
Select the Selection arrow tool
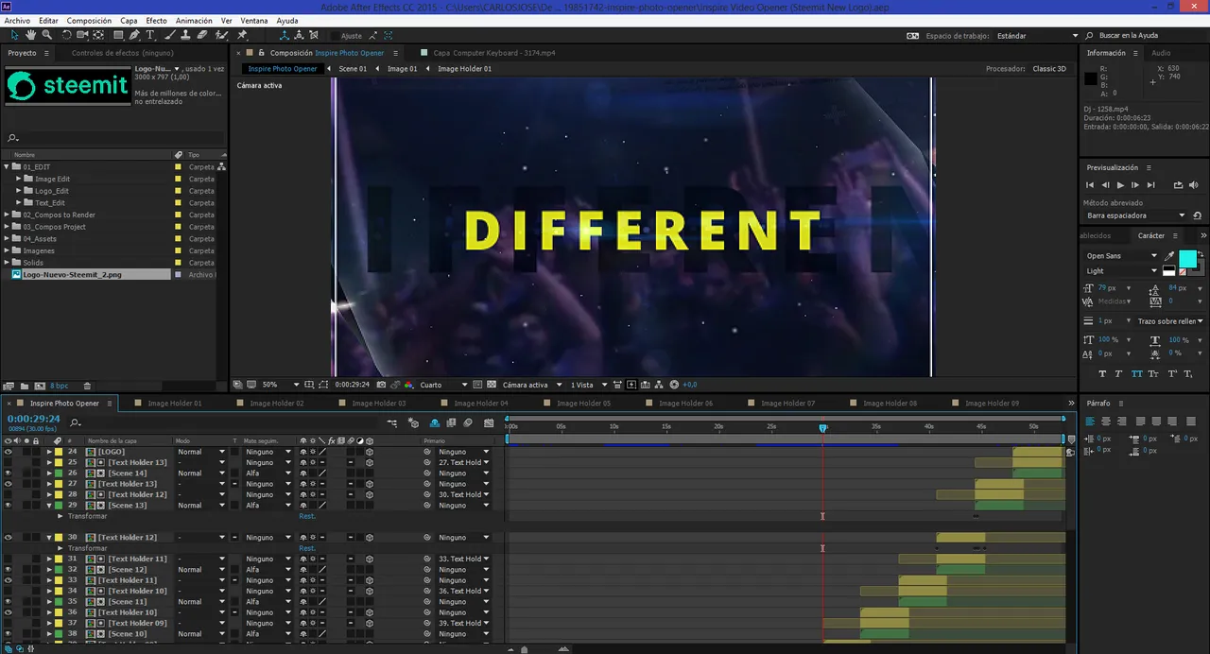tap(15, 35)
